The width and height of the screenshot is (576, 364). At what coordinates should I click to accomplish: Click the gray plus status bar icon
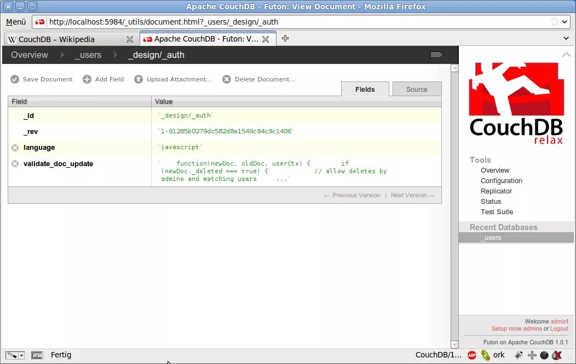pos(532,355)
